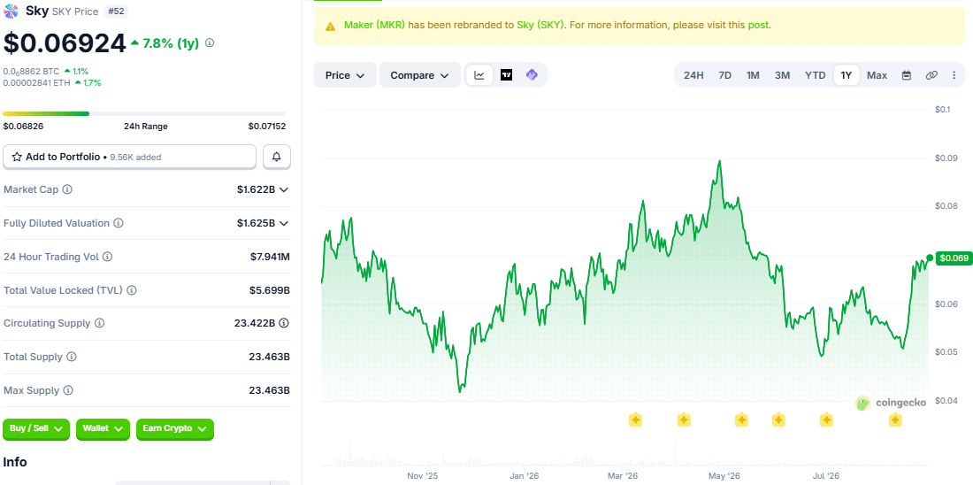Show Market Cap info tooltip icon
This screenshot has height=485, width=973.
[x=67, y=189]
